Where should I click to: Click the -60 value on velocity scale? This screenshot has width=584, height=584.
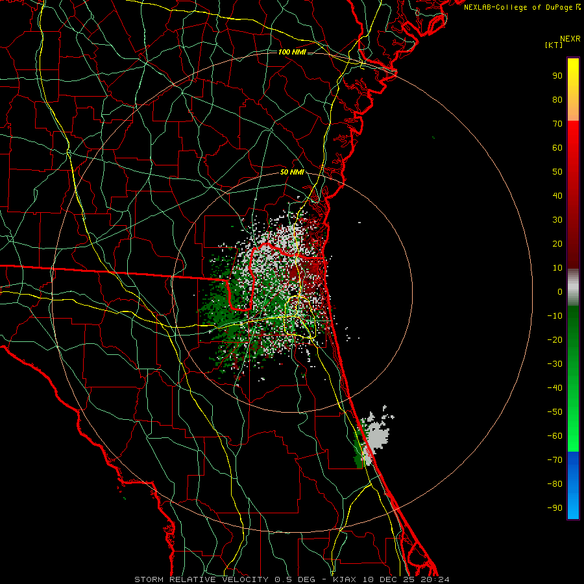555,436
